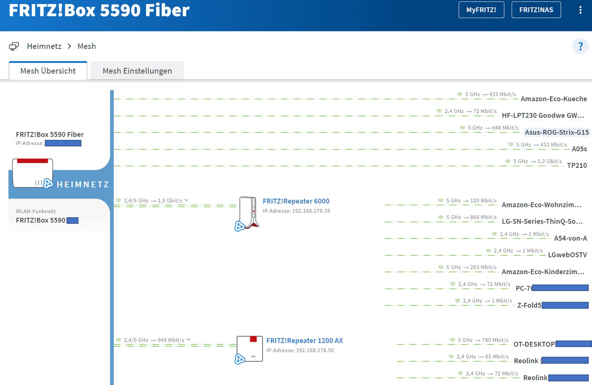Click the FRITZ!Box 5590 Fiber page title
The height and width of the screenshot is (385, 592).
99,10
